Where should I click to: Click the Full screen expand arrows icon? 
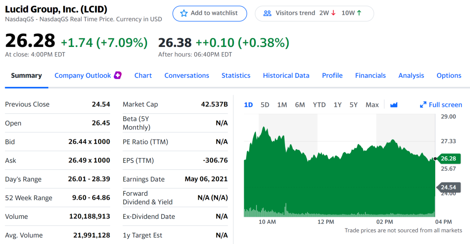pos(423,105)
